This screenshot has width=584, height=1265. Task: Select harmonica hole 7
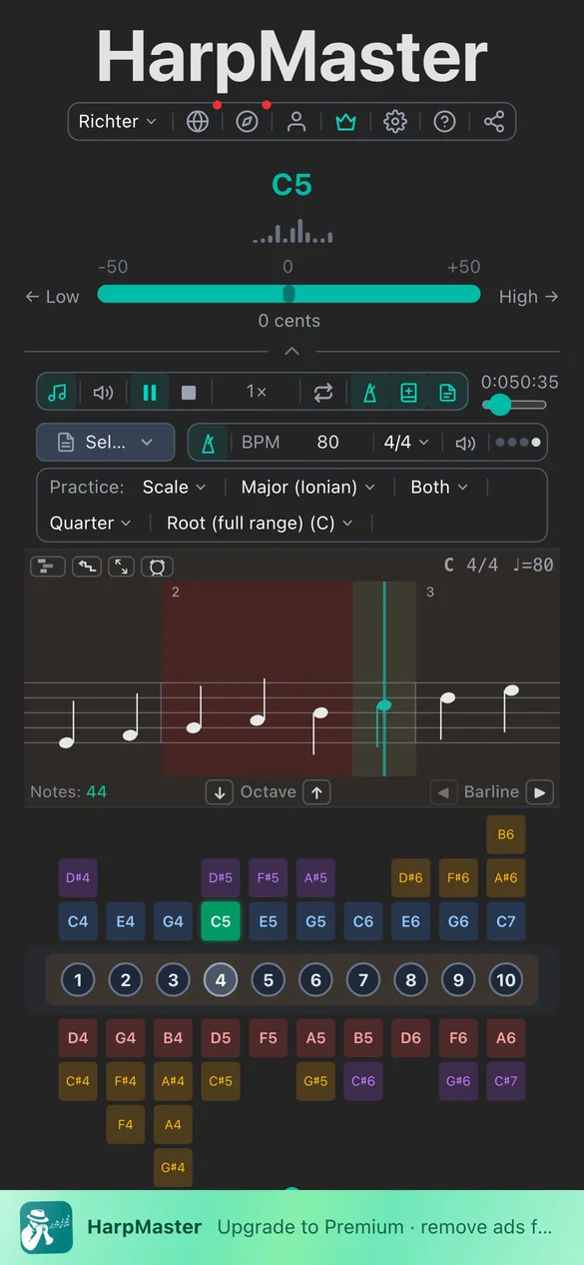point(362,980)
